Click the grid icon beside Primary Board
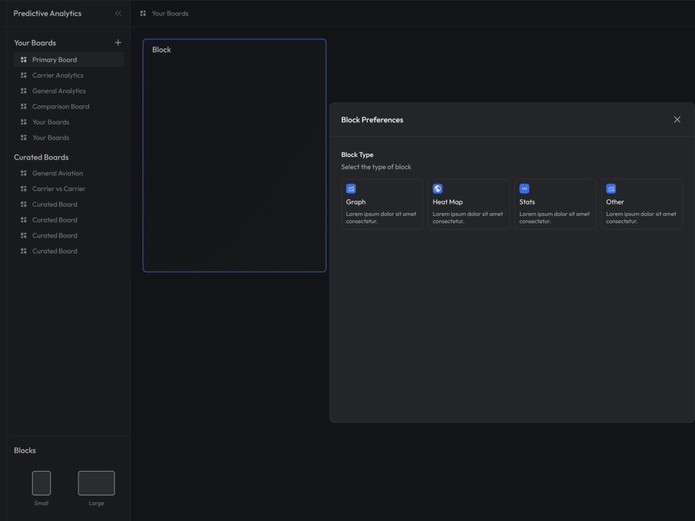The width and height of the screenshot is (695, 521). [24, 59]
